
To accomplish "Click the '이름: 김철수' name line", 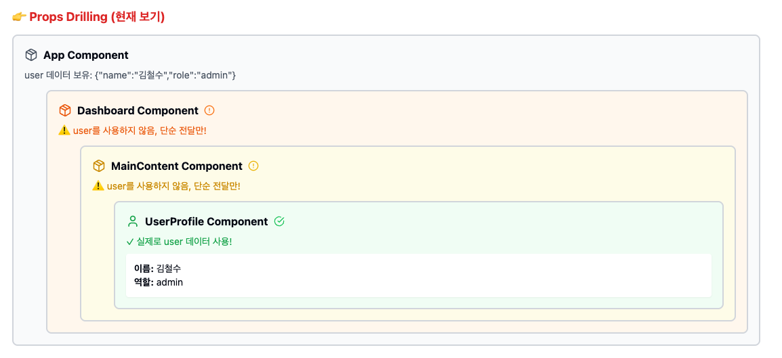I will tap(157, 269).
